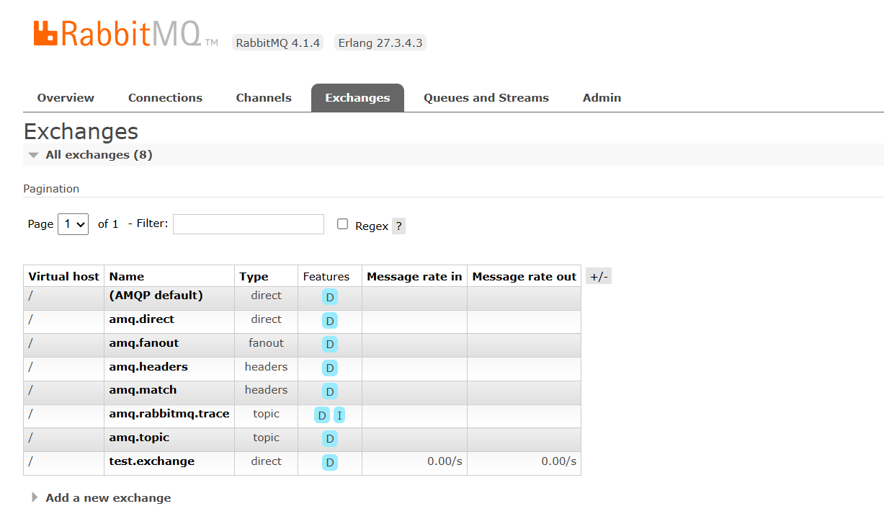The width and height of the screenshot is (884, 514).
Task: Open the amq.topic exchange
Action: pyautogui.click(x=139, y=438)
